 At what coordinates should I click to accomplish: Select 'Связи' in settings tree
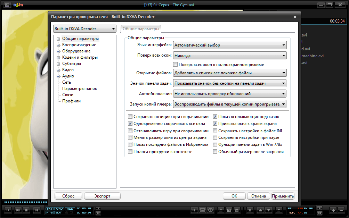(68, 95)
